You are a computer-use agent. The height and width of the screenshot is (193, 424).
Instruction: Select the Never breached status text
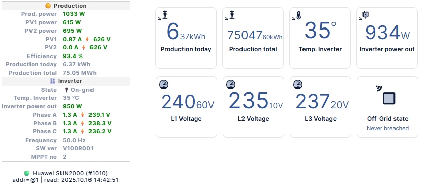click(387, 128)
